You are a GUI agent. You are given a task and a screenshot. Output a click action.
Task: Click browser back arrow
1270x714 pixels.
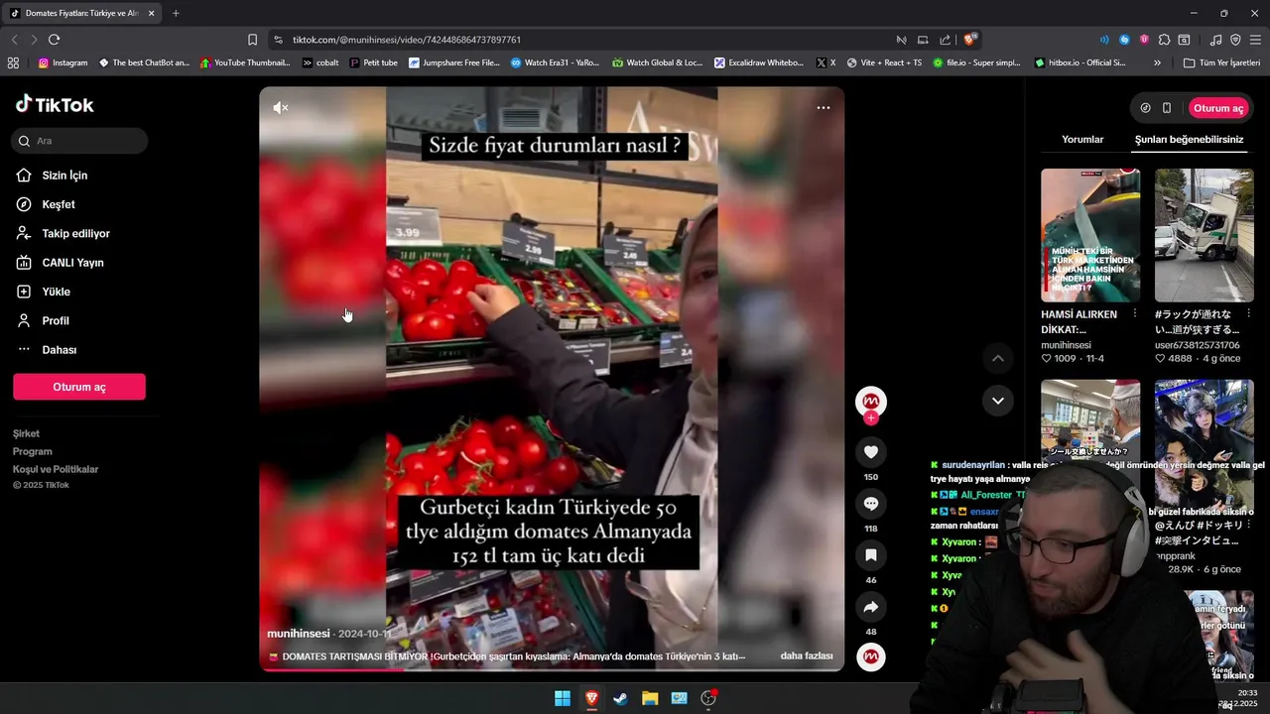click(x=14, y=40)
